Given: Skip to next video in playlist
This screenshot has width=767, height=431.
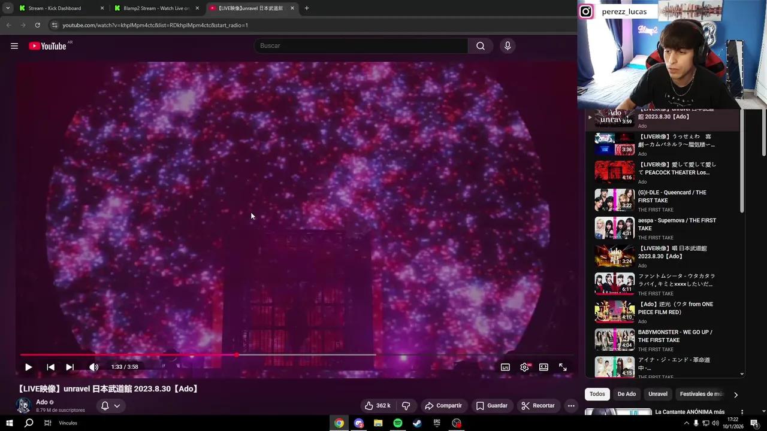Looking at the screenshot, I should [70, 367].
